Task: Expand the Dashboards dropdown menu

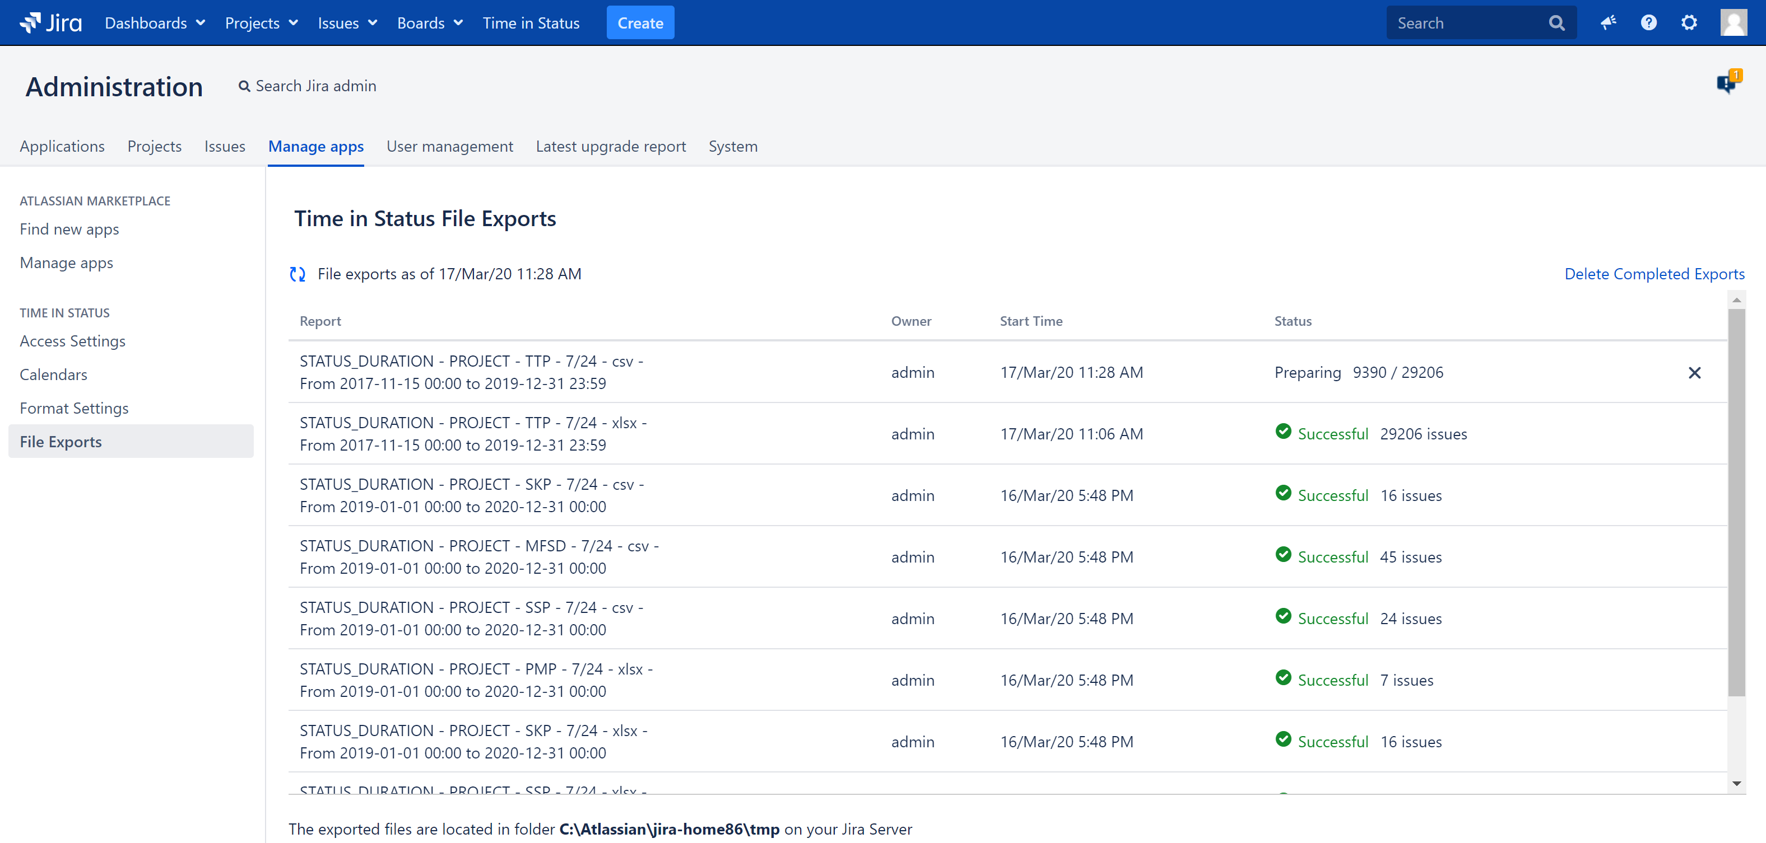Action: tap(154, 24)
